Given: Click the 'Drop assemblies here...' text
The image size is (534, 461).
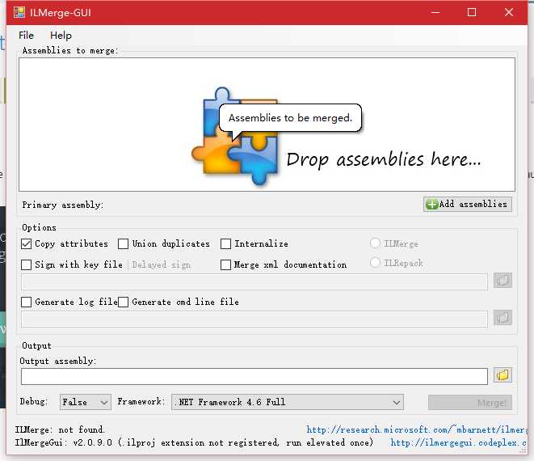Looking at the screenshot, I should point(384,159).
